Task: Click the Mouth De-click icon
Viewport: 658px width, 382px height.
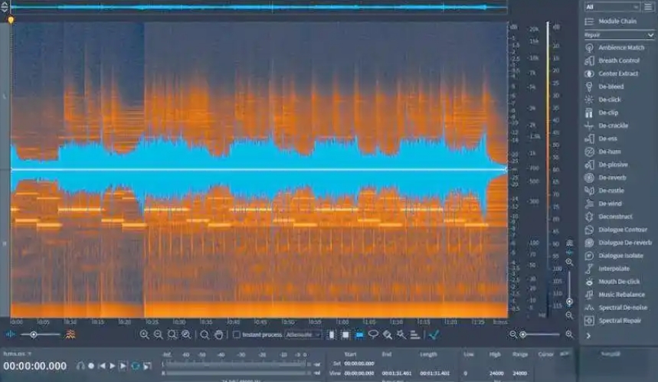Action: point(589,282)
